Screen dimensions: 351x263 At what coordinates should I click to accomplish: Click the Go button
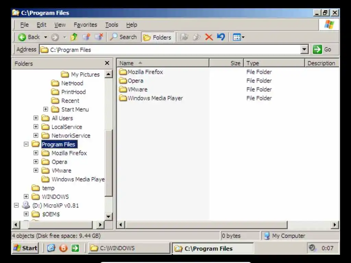click(322, 49)
